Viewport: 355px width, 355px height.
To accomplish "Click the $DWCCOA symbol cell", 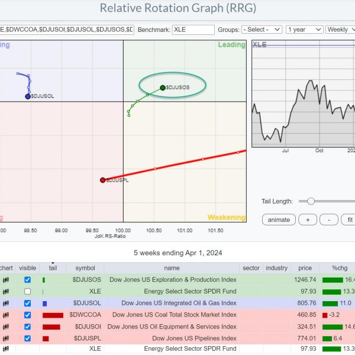I will [x=85, y=315].
